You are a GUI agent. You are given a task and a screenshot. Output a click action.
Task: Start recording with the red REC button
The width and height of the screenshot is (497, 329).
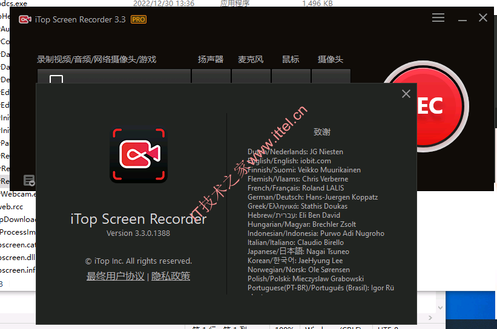441,106
